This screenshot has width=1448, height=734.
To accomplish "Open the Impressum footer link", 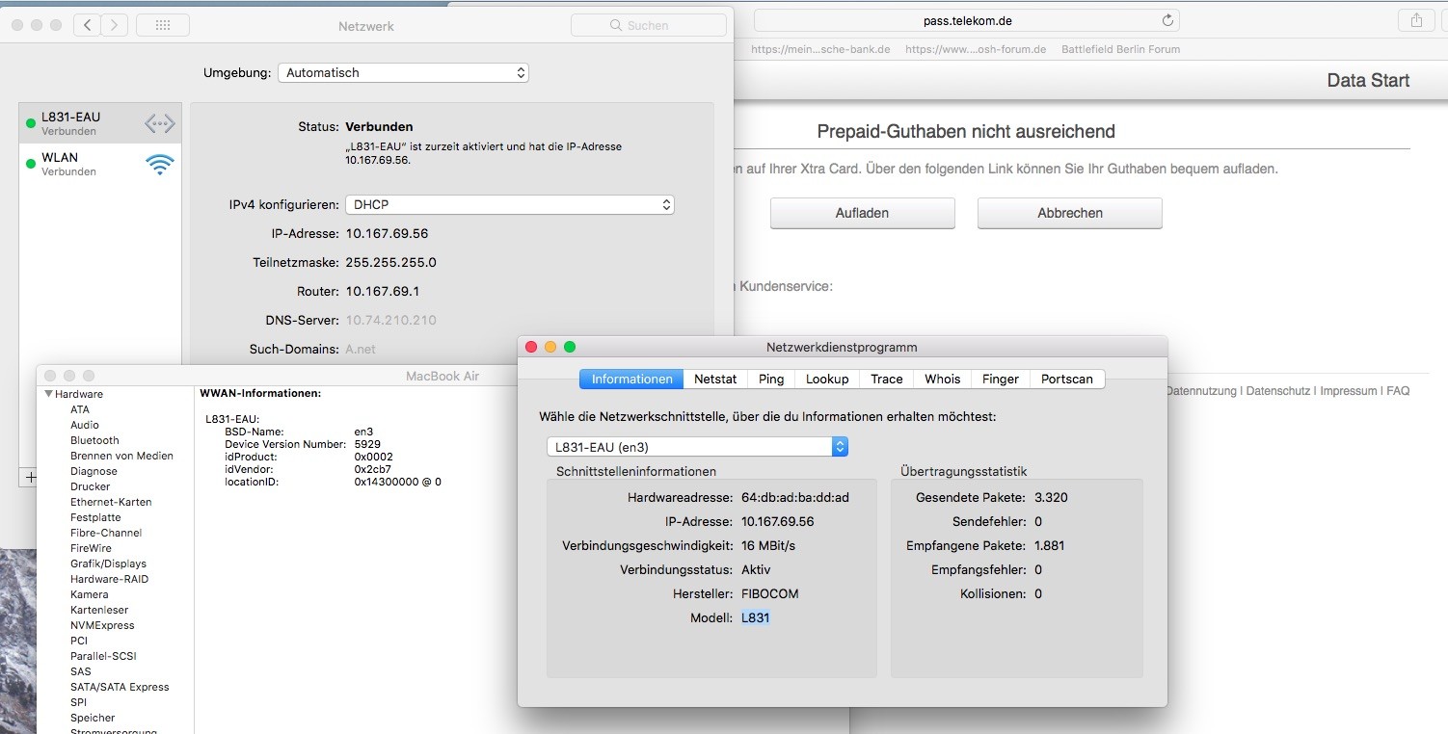I will coord(1350,391).
